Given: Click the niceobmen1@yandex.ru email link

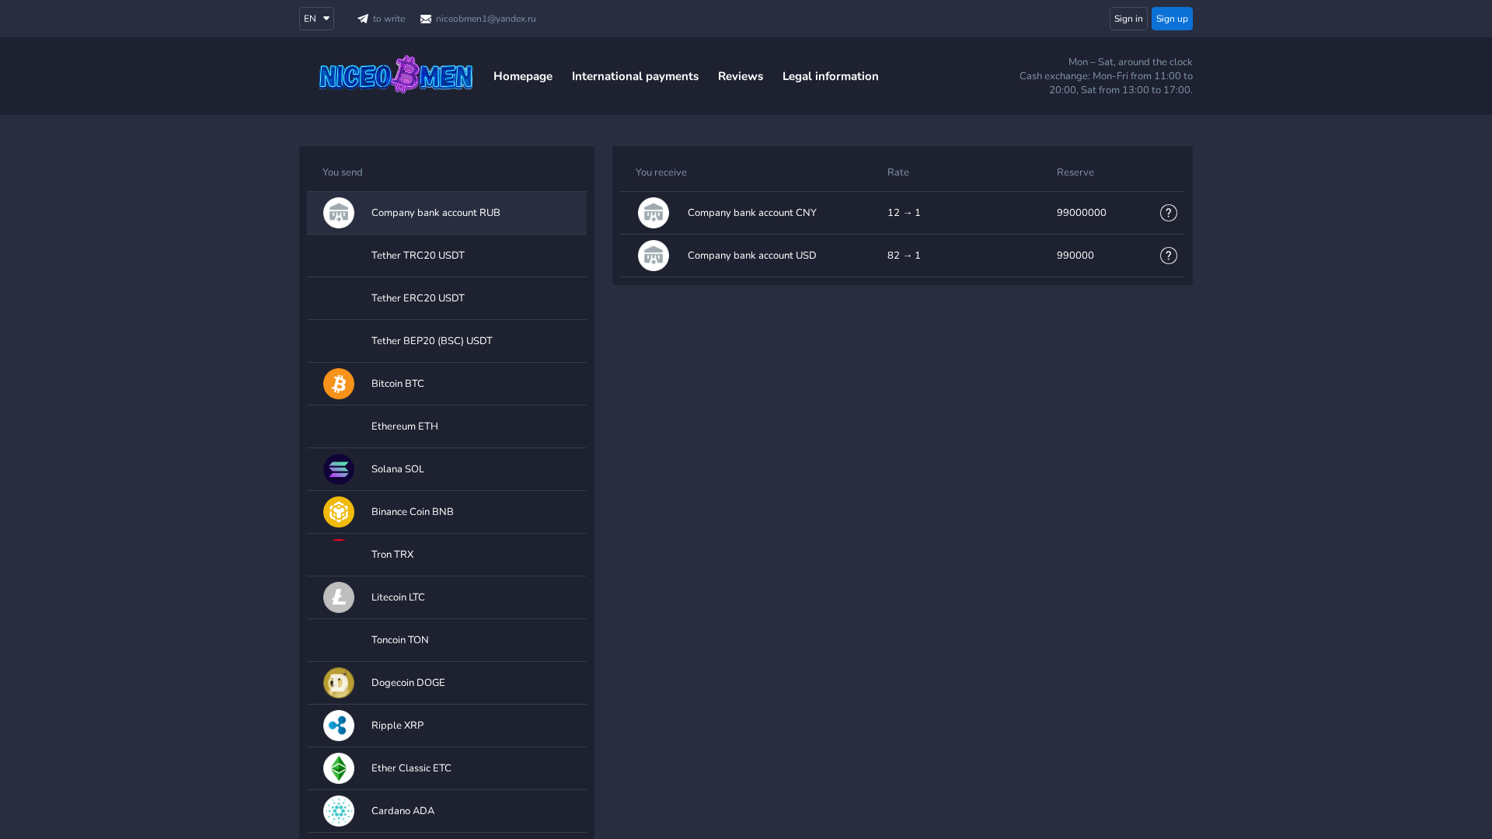Looking at the screenshot, I should pyautogui.click(x=478, y=19).
